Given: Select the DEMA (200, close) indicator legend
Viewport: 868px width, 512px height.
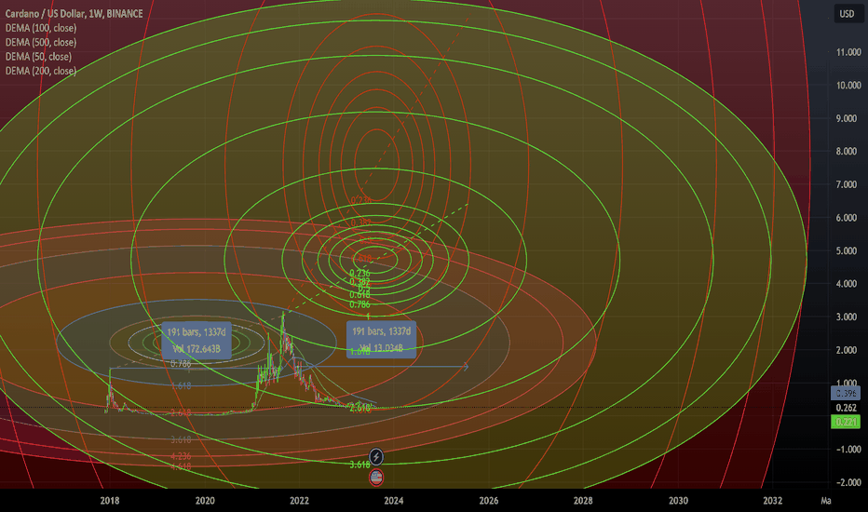Looking at the screenshot, I should coord(41,71).
